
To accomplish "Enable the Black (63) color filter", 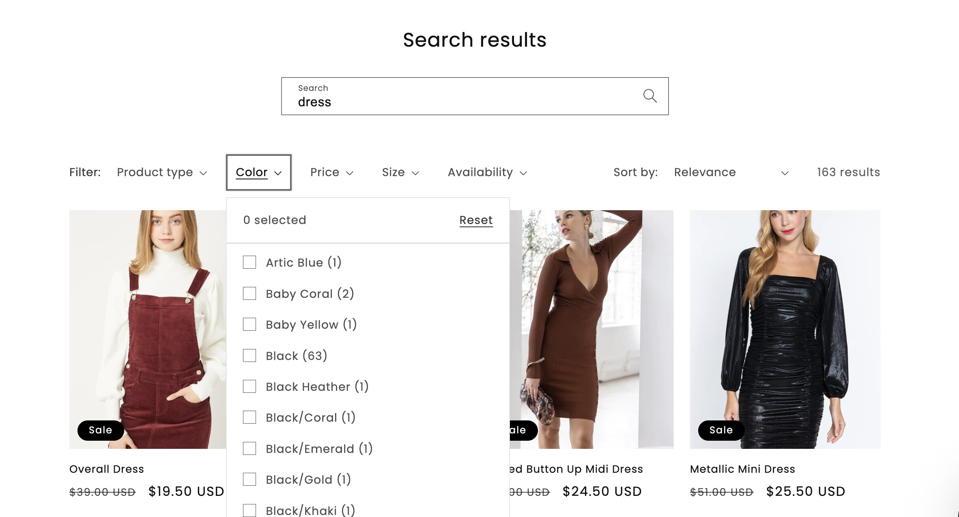I will pos(249,355).
